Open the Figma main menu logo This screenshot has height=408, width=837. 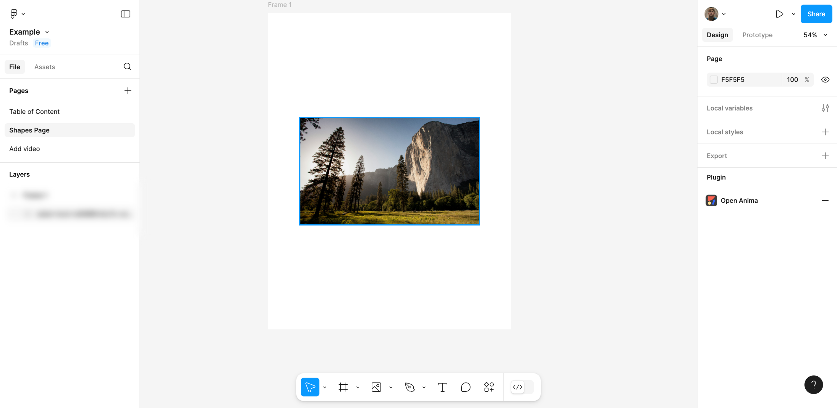pos(14,14)
